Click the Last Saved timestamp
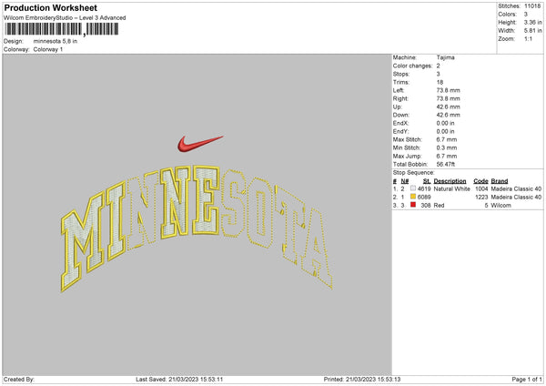 pos(179,380)
